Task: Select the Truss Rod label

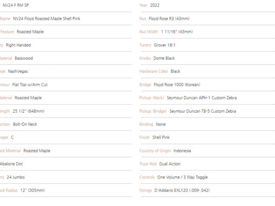Action: click(148, 164)
